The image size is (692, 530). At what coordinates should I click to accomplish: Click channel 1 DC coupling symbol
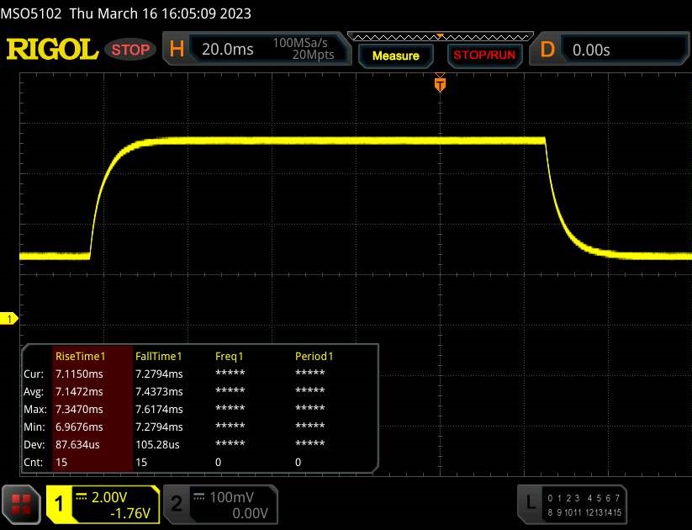(x=82, y=497)
